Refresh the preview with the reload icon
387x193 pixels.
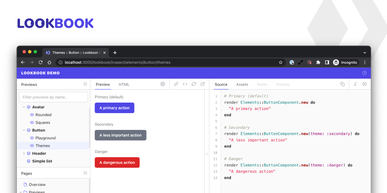tap(194, 84)
